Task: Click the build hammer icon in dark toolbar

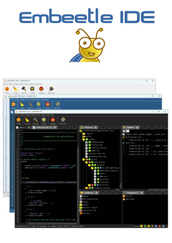Action: 35,119
